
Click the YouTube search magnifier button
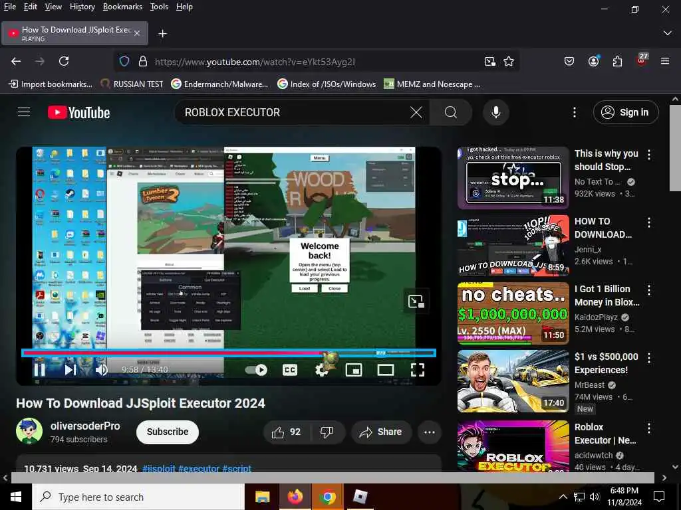451,112
